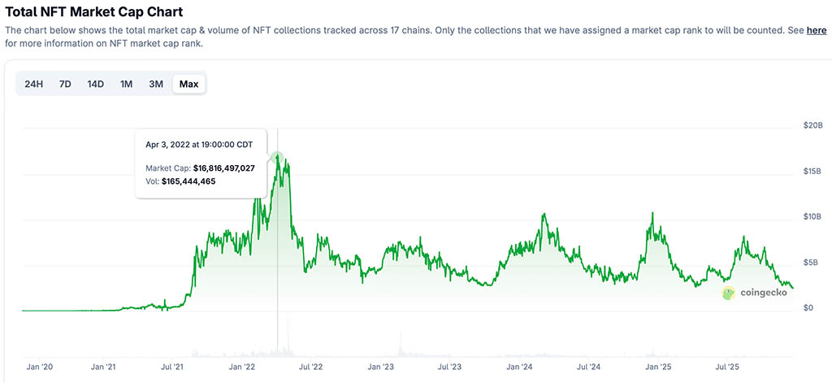Click the Max range button
Viewport: 832px width, 383px height.
coord(188,84)
